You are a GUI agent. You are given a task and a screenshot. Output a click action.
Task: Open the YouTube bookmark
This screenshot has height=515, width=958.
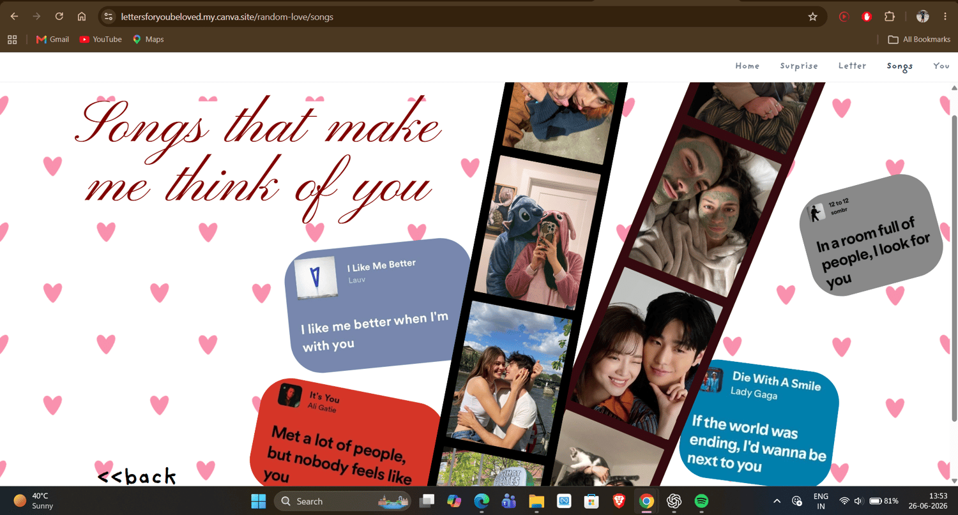click(x=100, y=40)
